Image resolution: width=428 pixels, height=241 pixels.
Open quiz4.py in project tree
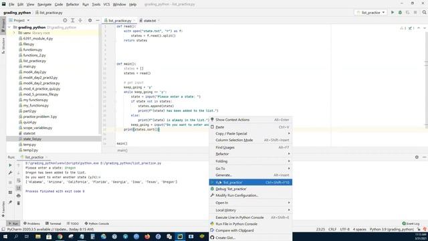pos(29,122)
